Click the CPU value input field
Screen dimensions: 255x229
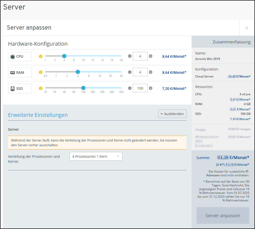coord(140,56)
